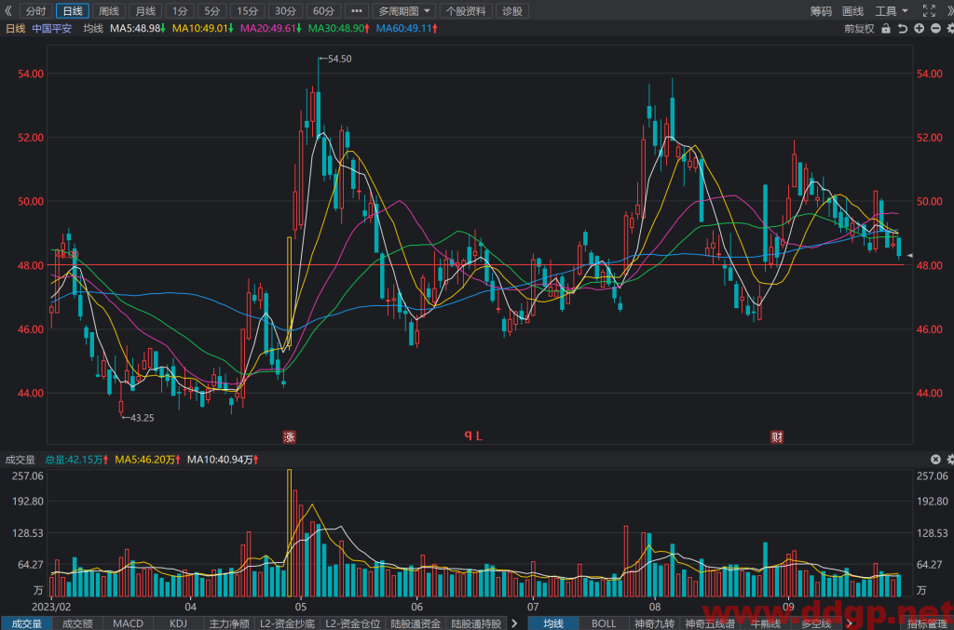Select the L2-资金抄底 indicator tab

287,623
